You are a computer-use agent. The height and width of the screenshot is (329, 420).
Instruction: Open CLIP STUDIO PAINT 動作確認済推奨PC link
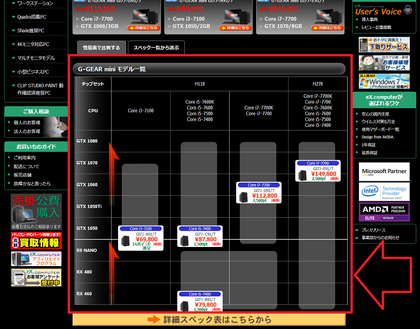(x=40, y=89)
